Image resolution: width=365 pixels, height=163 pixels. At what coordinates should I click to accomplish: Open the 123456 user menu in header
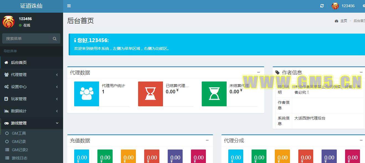click(x=343, y=6)
